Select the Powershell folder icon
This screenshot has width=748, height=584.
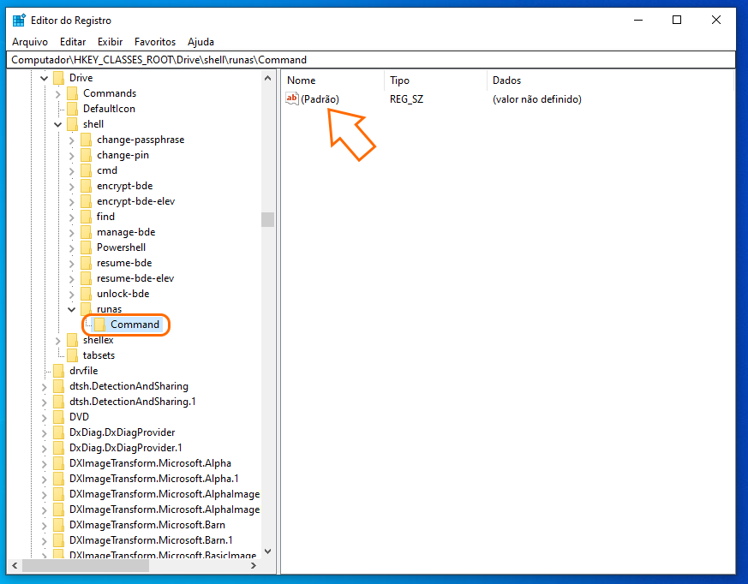pyautogui.click(x=86, y=247)
